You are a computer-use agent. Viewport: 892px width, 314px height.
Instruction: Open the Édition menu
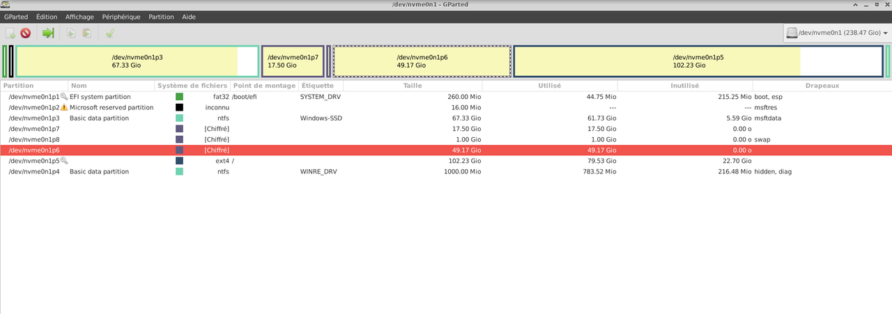(47, 16)
